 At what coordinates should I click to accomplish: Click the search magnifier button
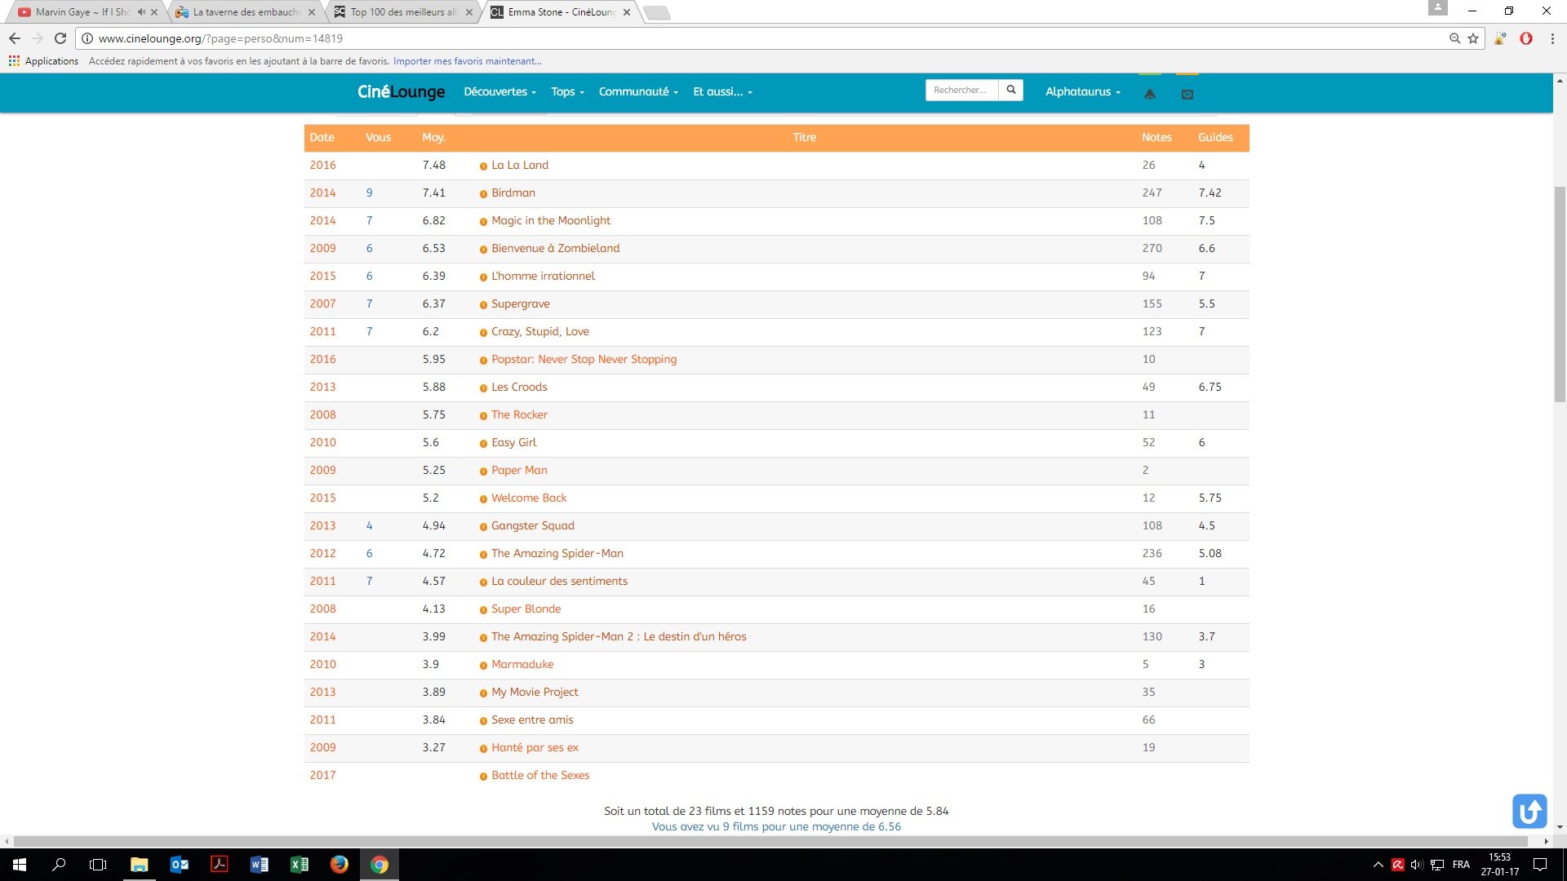pos(1010,90)
